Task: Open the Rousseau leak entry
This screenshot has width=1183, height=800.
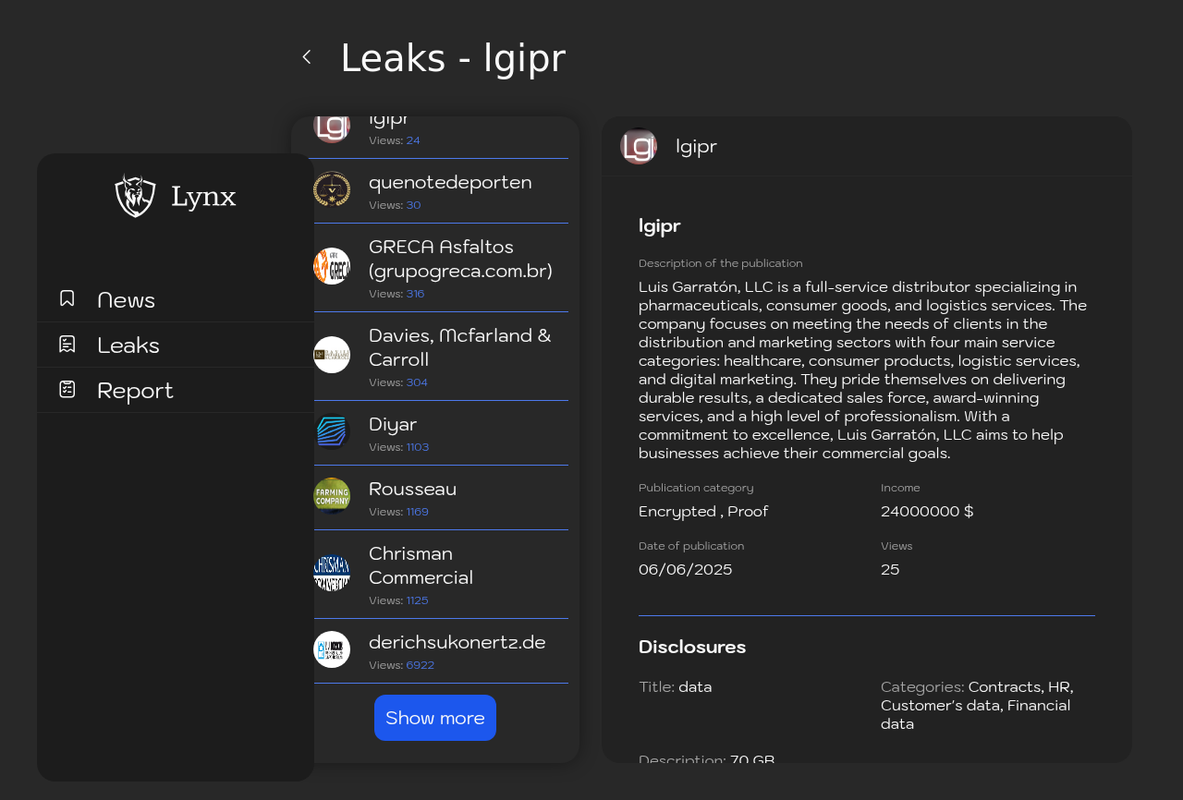Action: (x=441, y=498)
